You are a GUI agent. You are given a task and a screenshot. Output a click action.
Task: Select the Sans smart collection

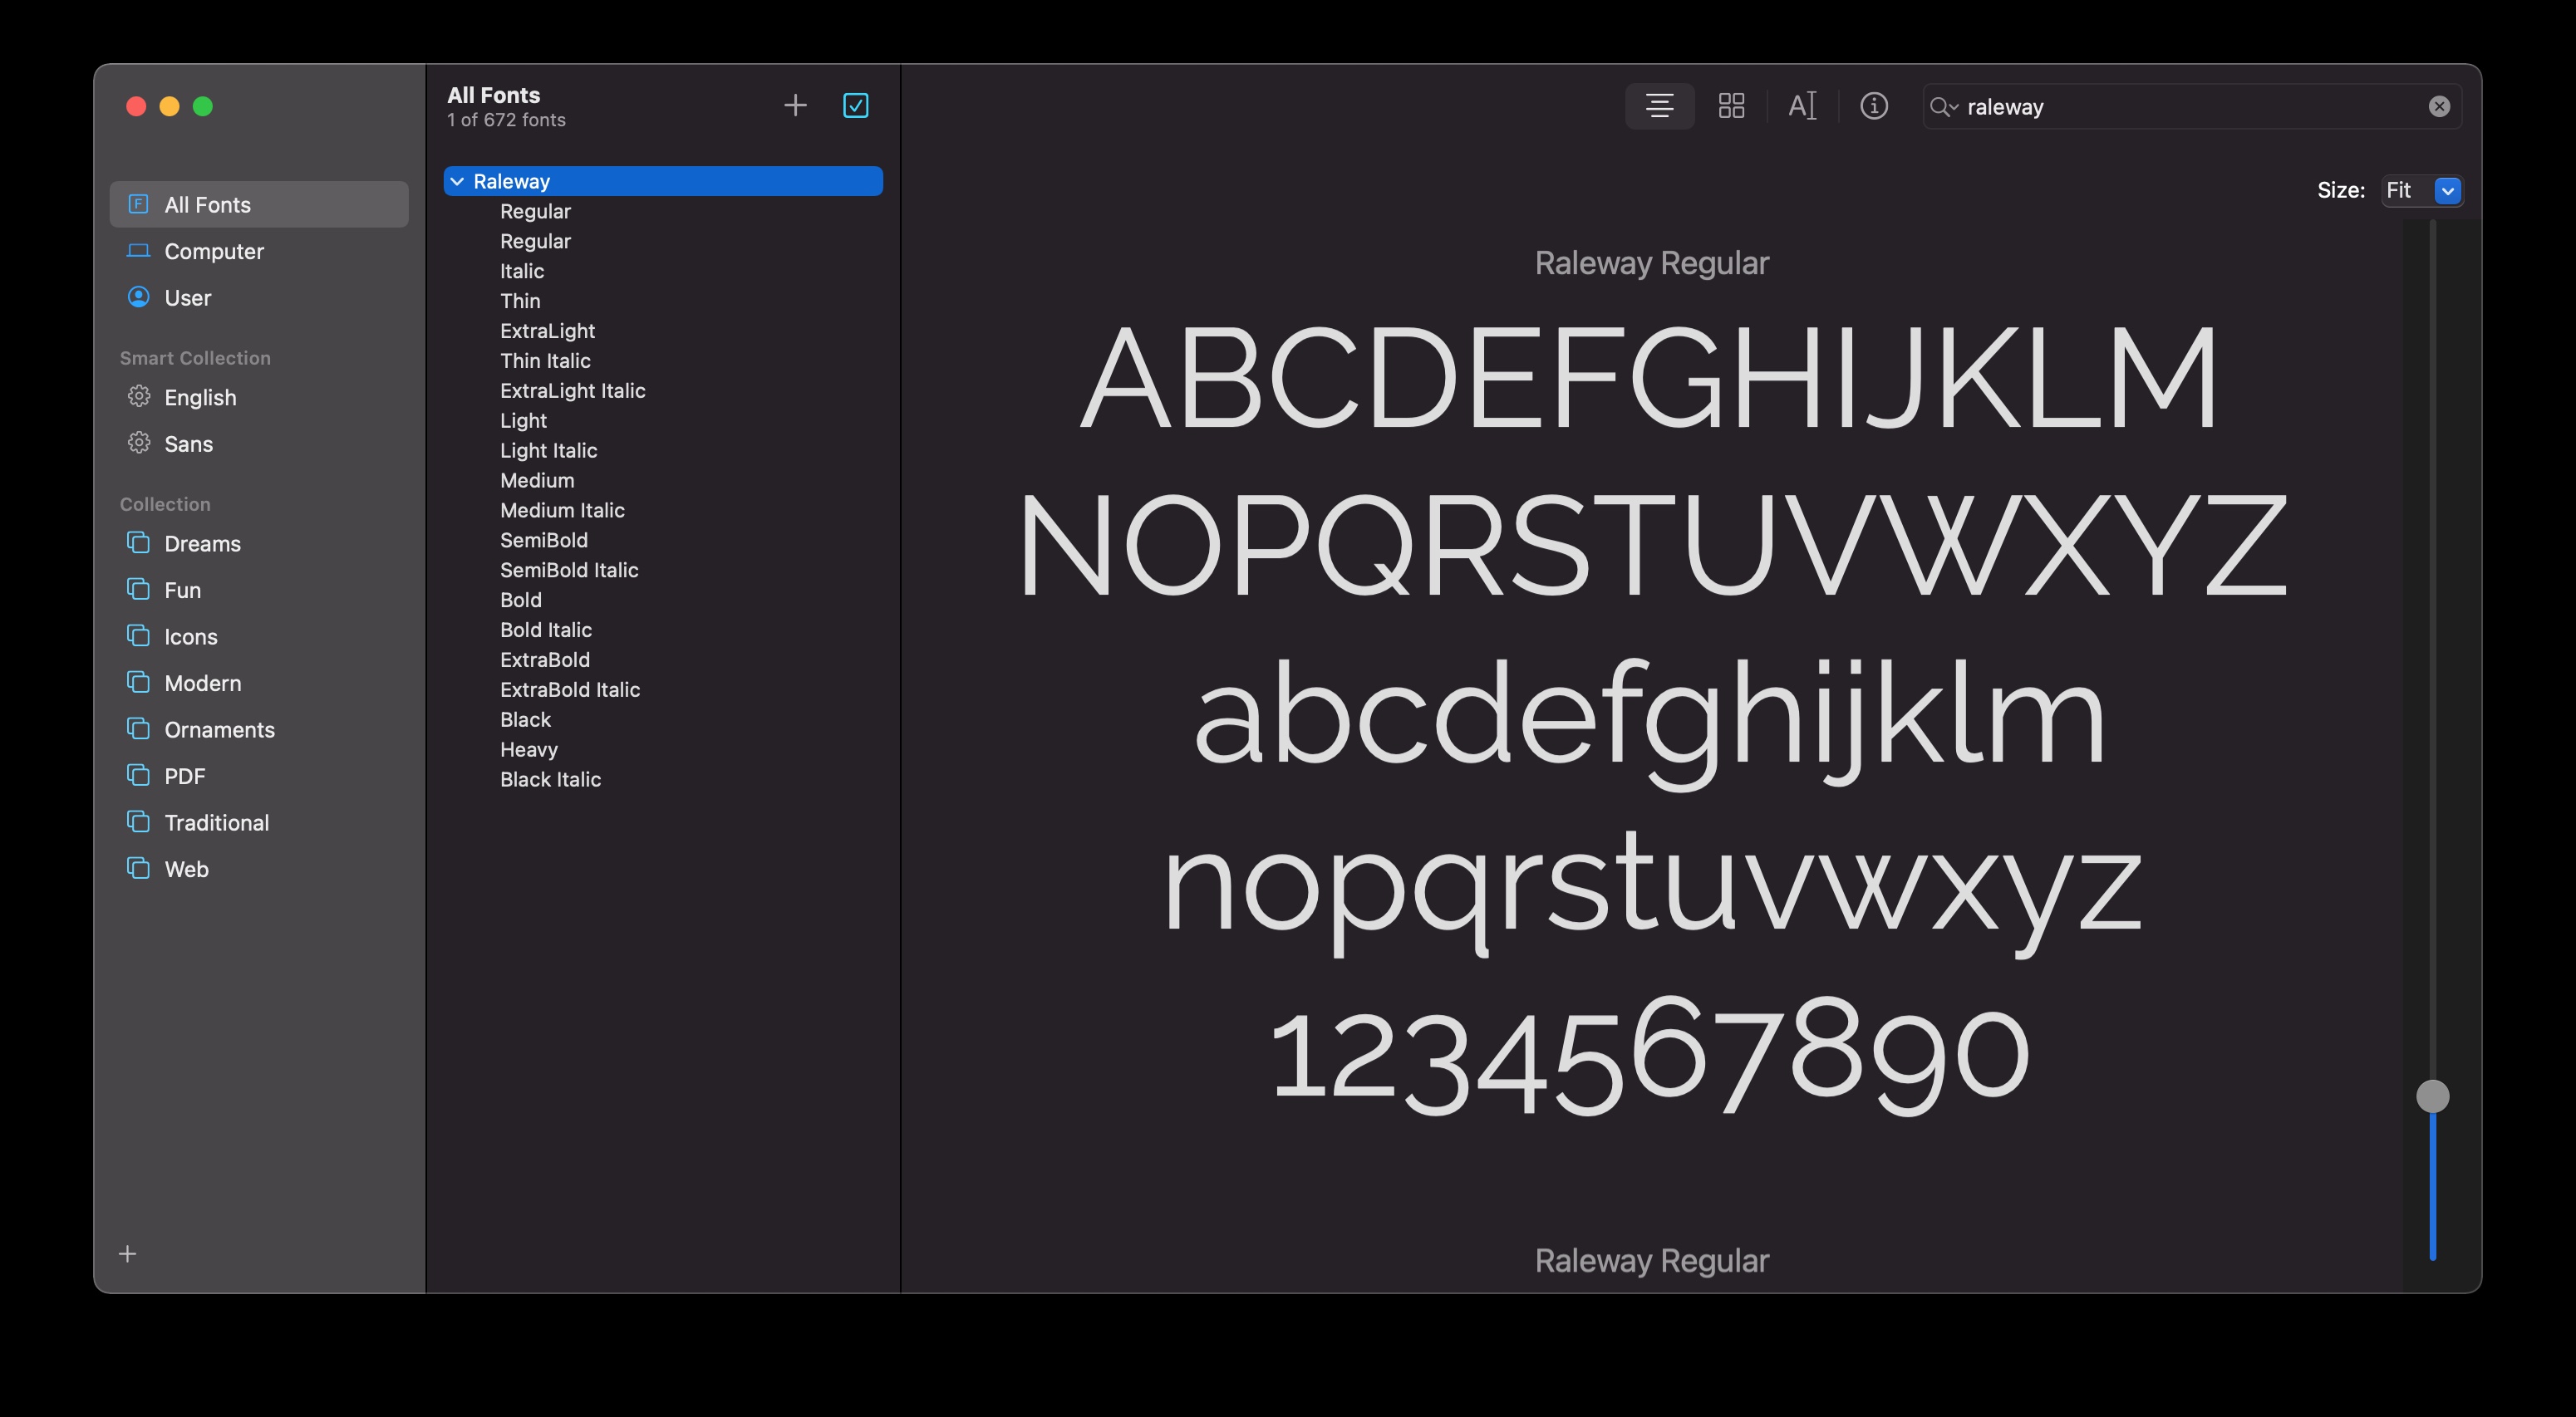click(188, 444)
